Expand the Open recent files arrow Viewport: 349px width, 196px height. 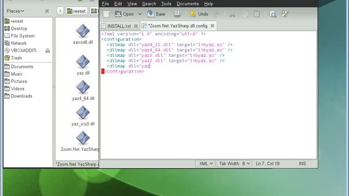(140, 14)
